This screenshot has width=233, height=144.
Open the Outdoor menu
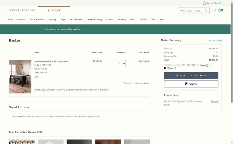(x=142, y=20)
